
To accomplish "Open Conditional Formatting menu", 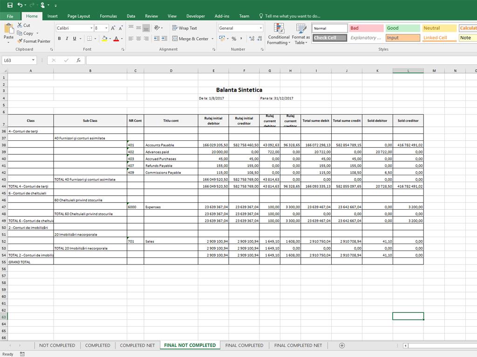I will [x=279, y=34].
